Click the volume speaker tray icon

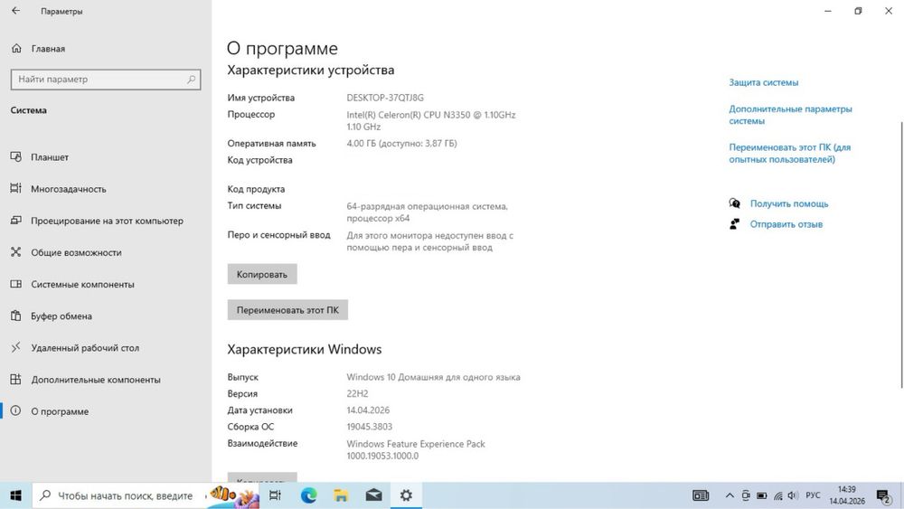coord(793,495)
